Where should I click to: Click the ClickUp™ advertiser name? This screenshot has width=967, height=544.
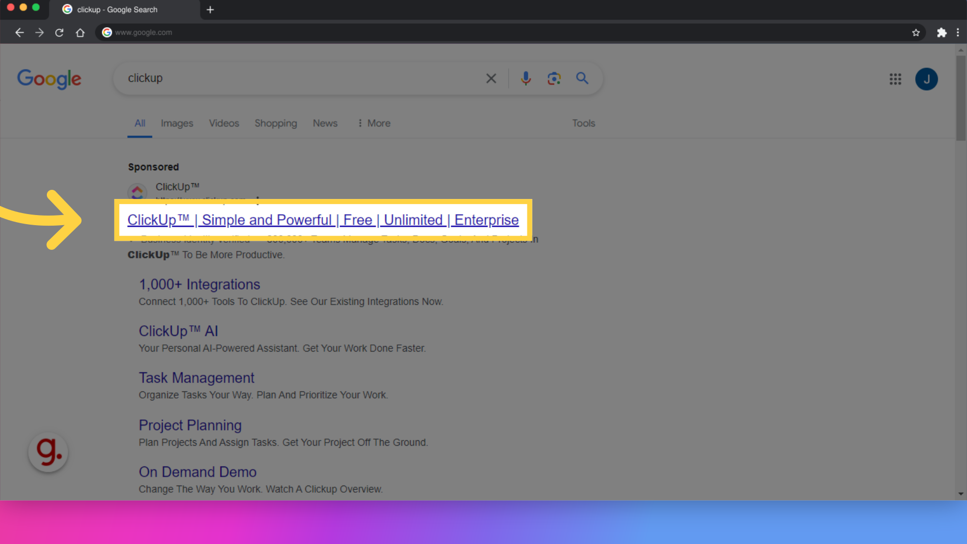point(177,187)
